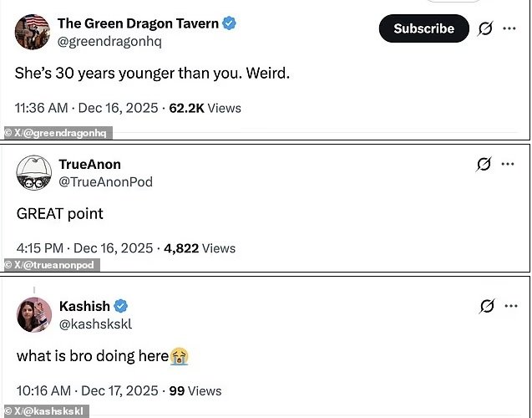Screen dimensions: 532x418
Task: Open more options on Kashish tweet
Action: click(508, 306)
